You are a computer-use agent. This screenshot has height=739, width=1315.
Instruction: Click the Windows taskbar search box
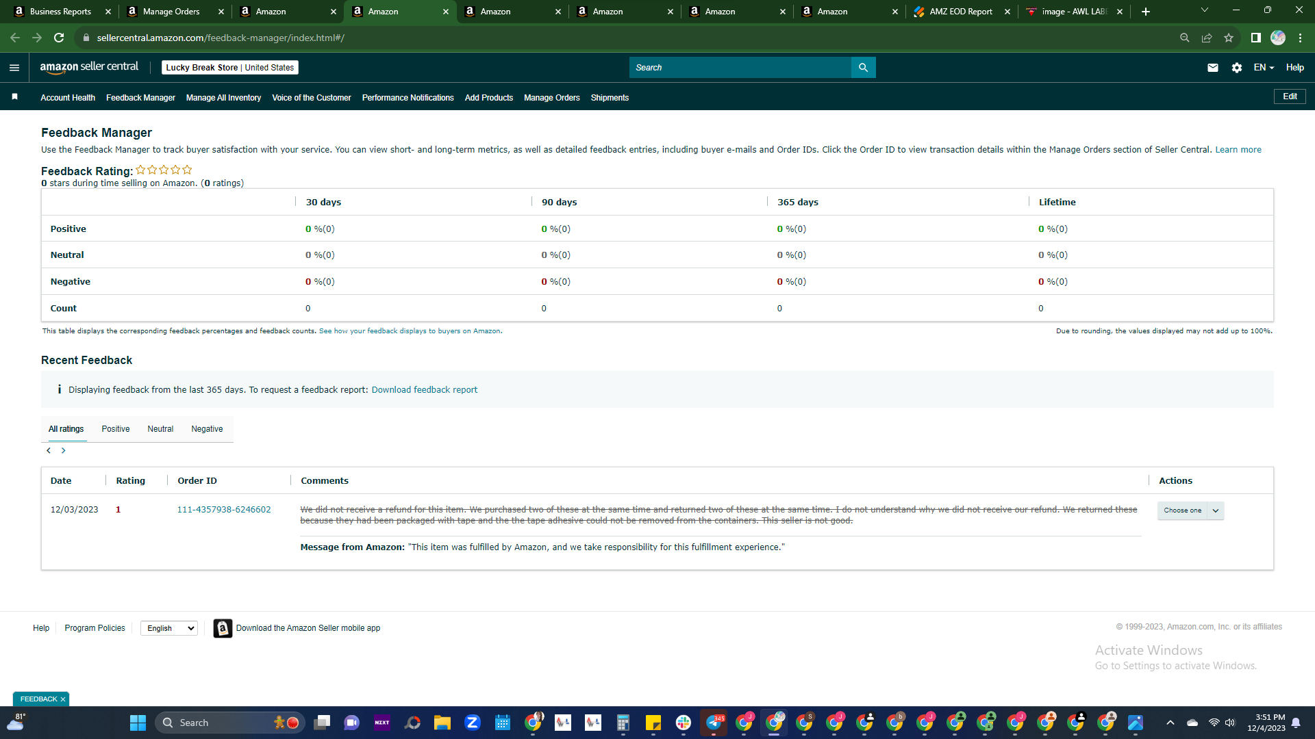(231, 723)
